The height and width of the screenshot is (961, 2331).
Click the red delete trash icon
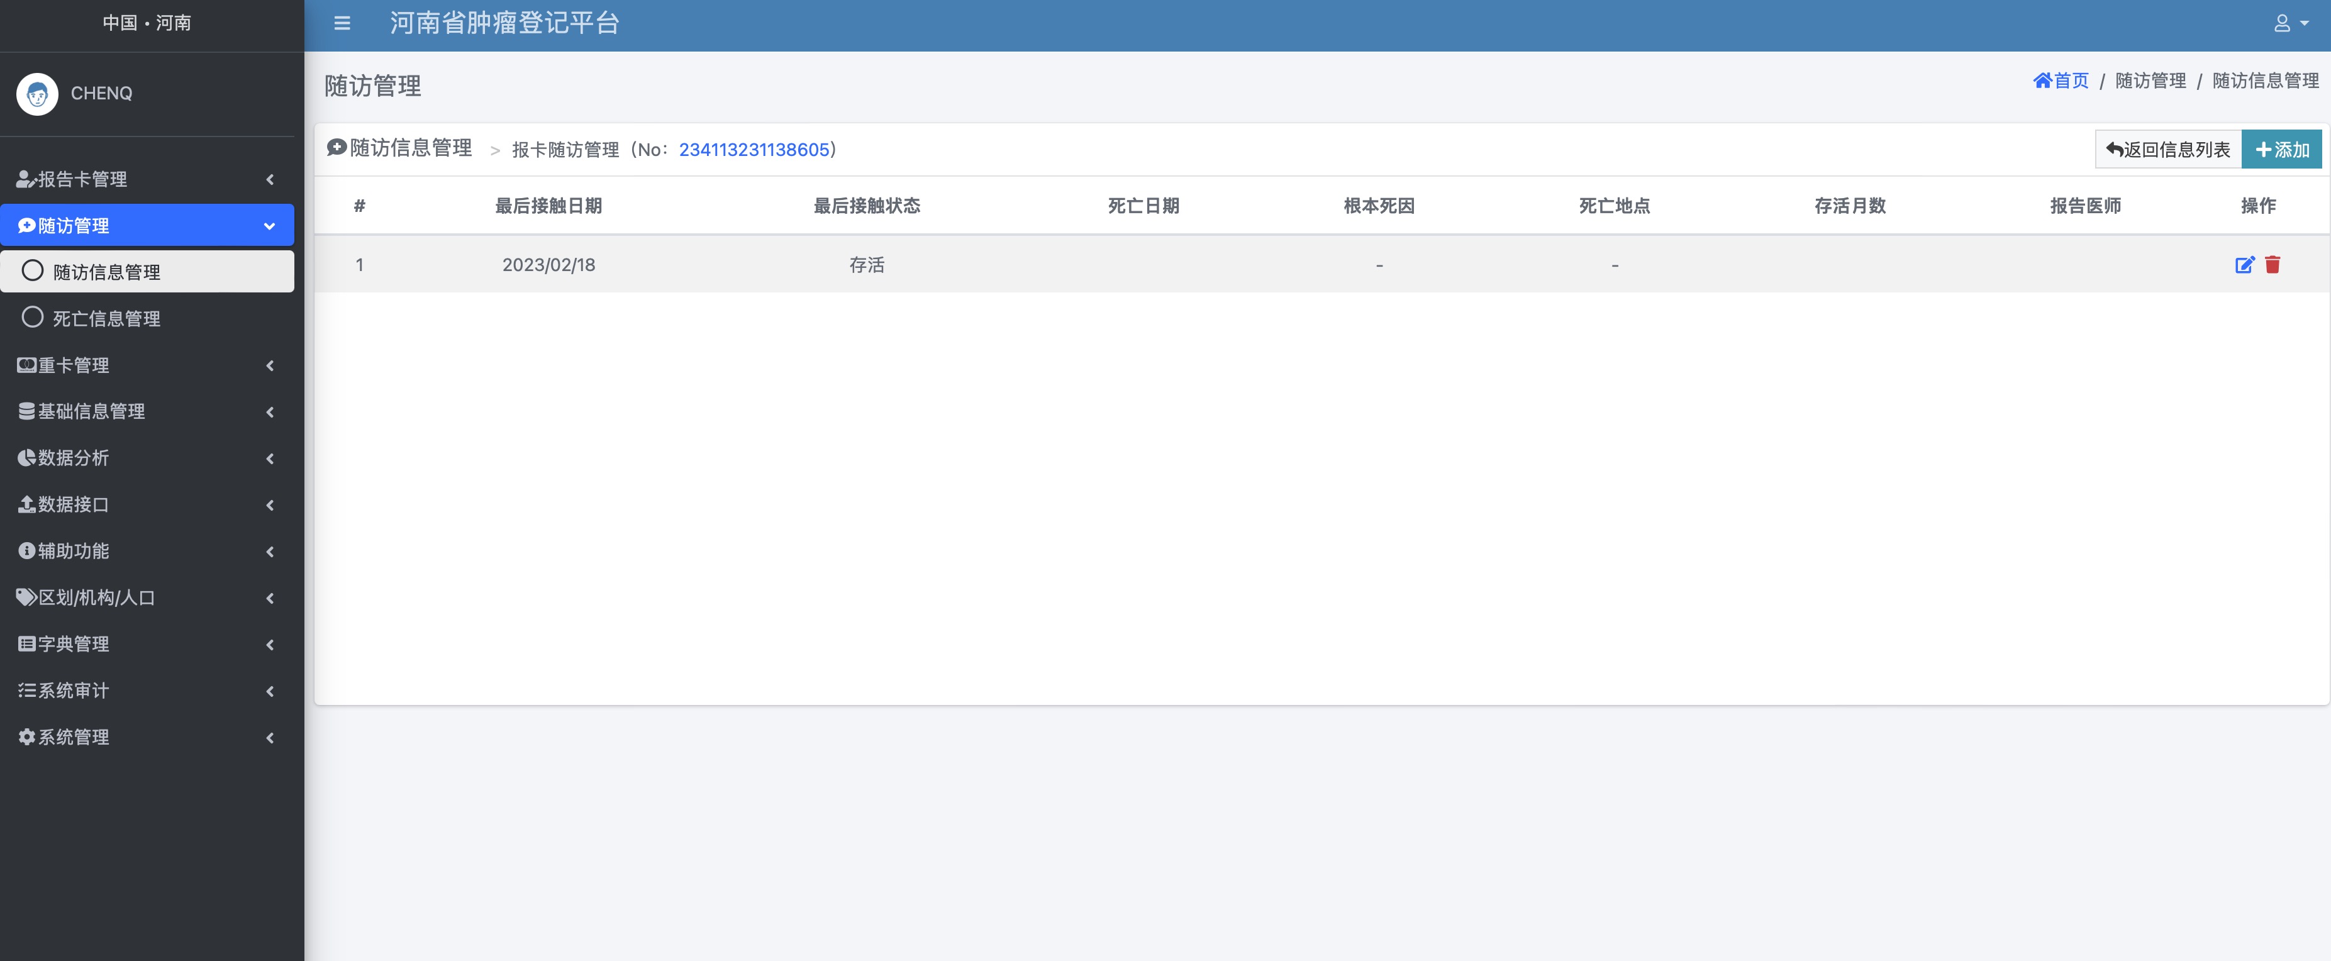pyautogui.click(x=2272, y=265)
